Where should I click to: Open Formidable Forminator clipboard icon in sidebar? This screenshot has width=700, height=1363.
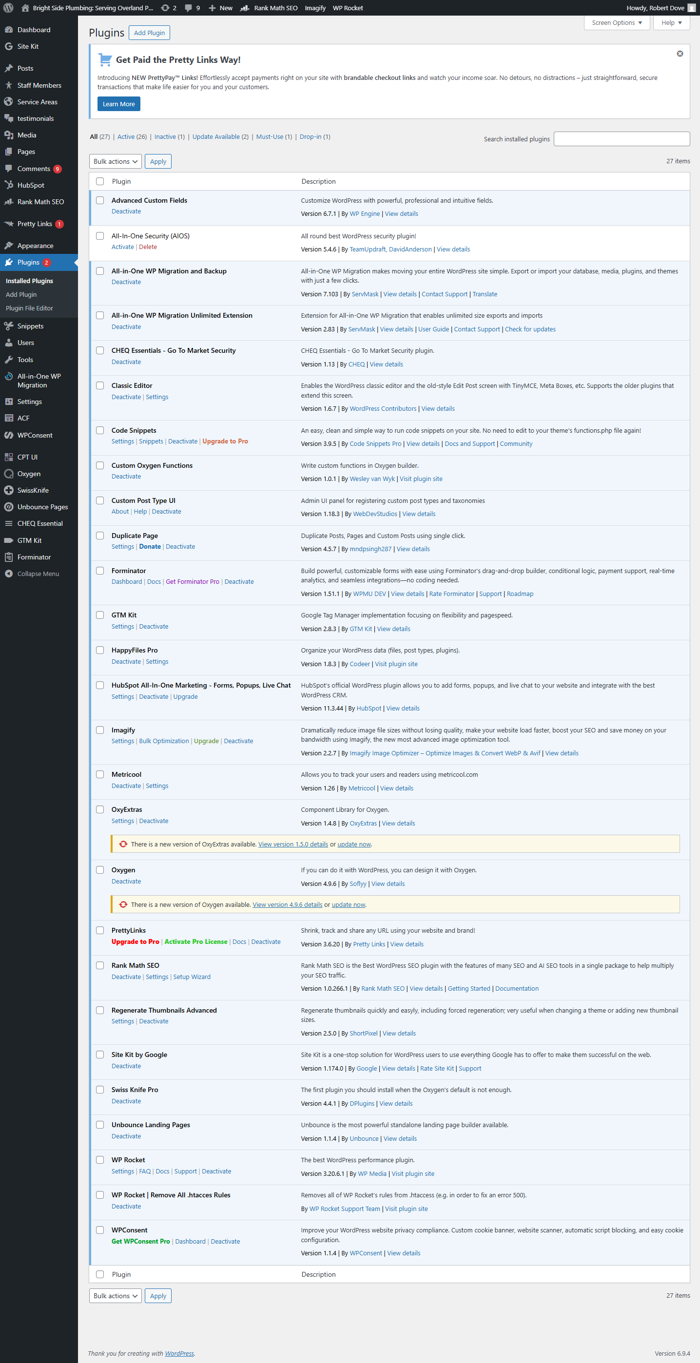[8, 557]
